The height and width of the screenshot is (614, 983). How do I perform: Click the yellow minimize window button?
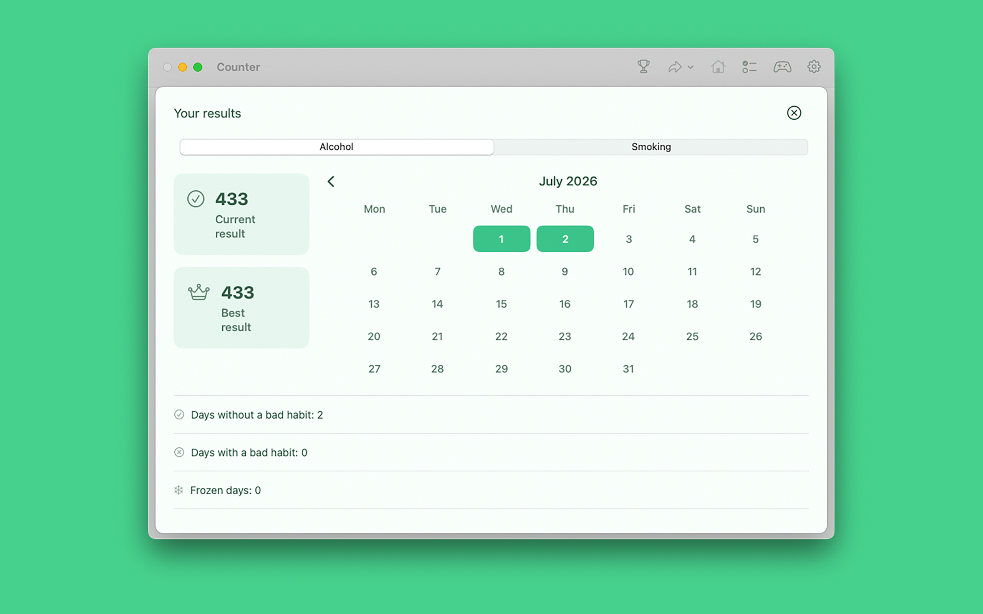(x=183, y=67)
